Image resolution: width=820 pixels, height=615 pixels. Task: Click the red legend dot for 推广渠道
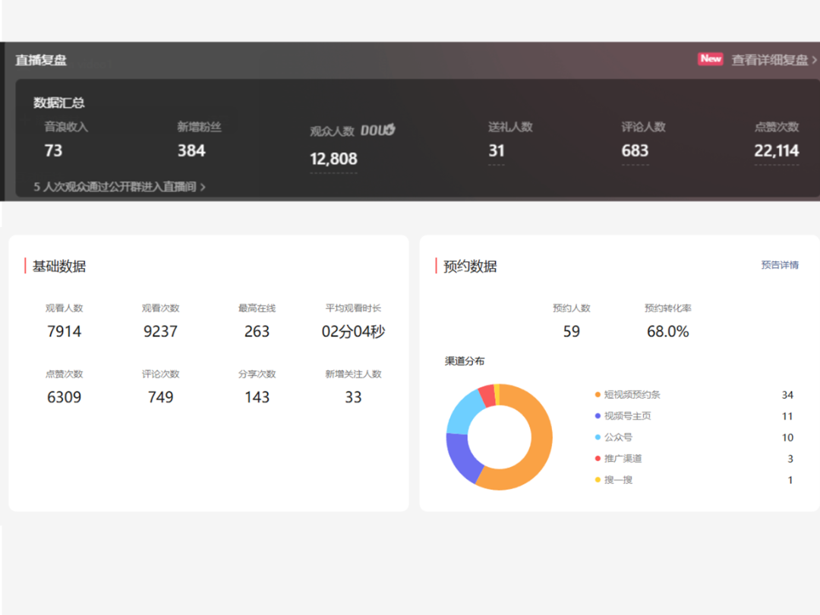[598, 459]
